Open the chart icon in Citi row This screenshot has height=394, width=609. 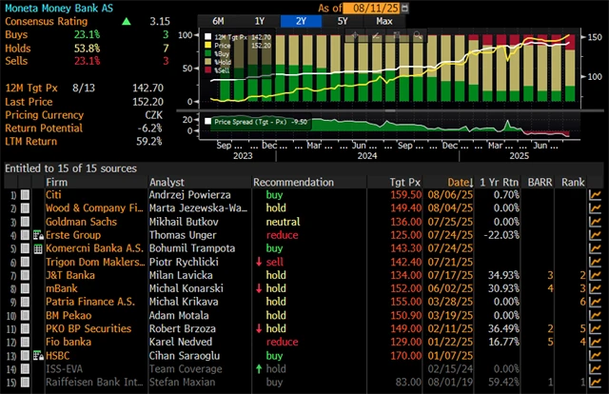(597, 194)
